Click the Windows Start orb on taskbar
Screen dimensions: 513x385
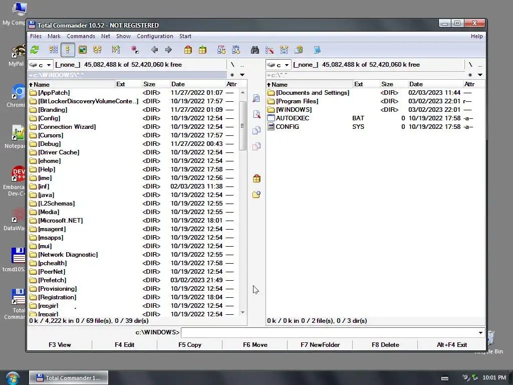[x=13, y=378]
